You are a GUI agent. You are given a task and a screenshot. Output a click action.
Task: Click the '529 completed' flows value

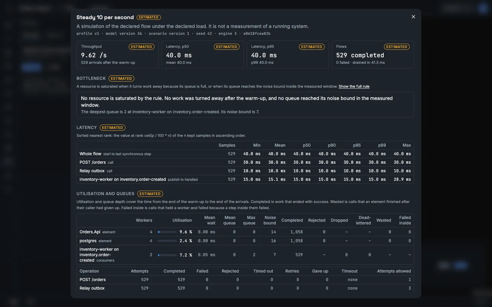360,55
